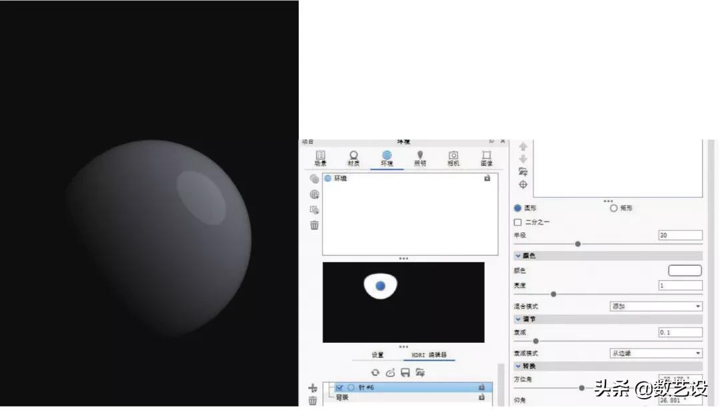Uncheck the 针 #6 pin checkbox

(x=339, y=387)
